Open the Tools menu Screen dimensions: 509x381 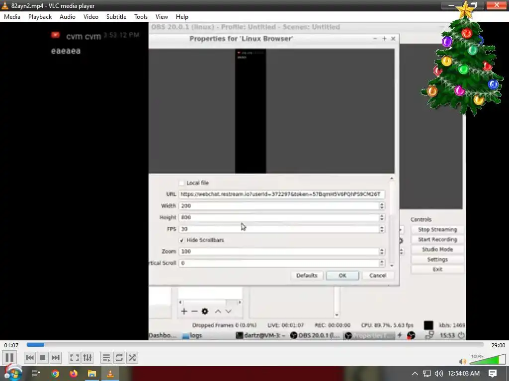[x=141, y=17]
